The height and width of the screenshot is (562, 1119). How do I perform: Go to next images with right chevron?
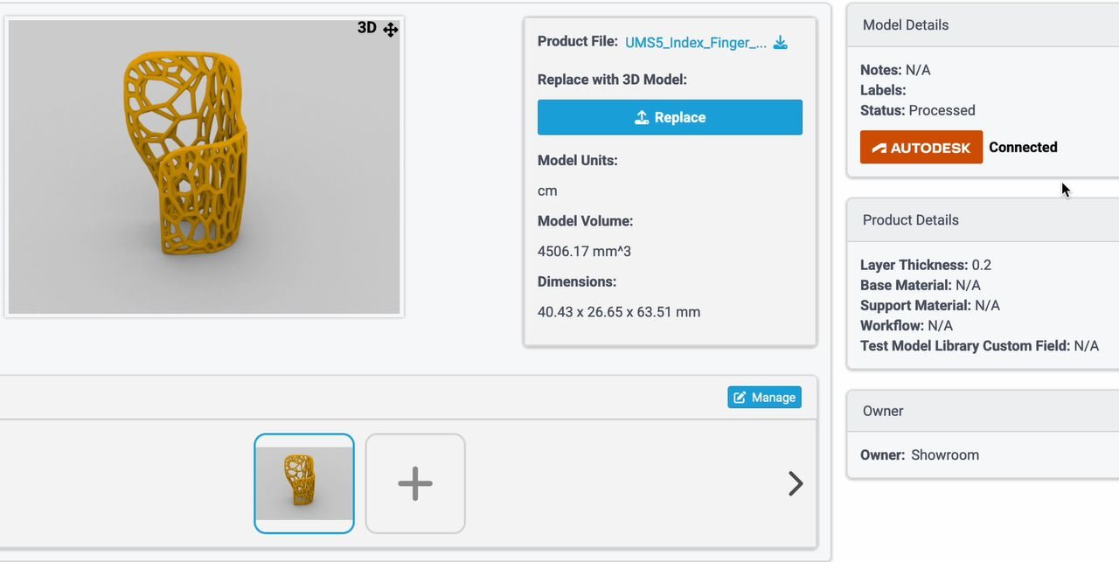click(x=796, y=483)
